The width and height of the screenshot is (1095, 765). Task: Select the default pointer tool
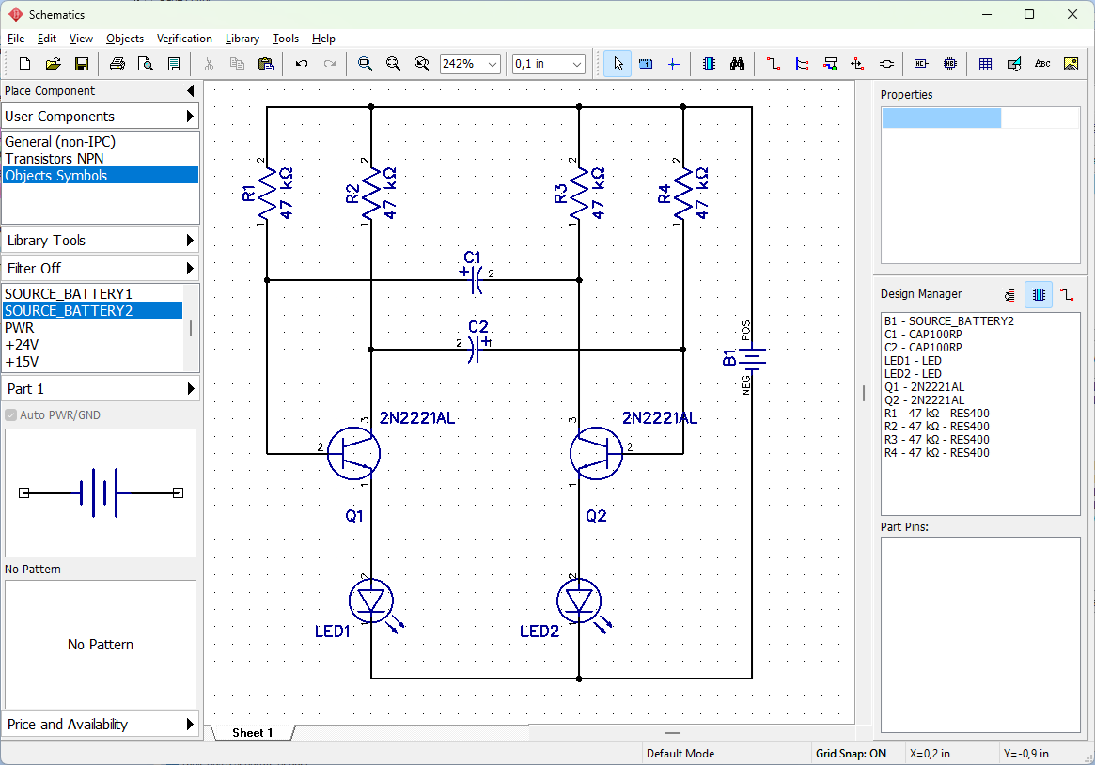point(618,64)
